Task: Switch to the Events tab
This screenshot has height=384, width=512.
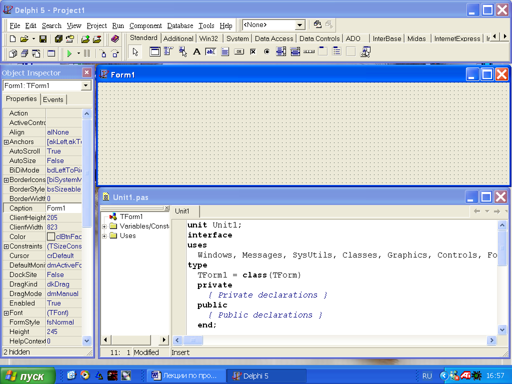Action: click(x=53, y=99)
